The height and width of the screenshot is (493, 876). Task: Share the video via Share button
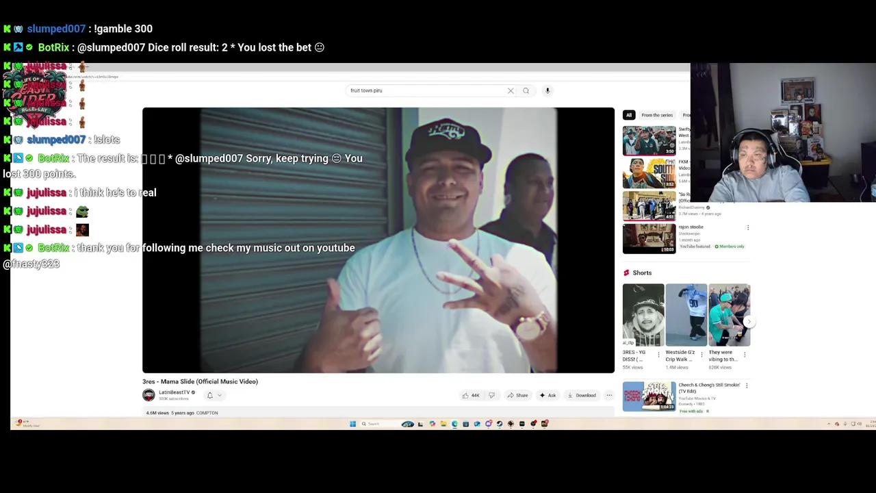point(517,395)
